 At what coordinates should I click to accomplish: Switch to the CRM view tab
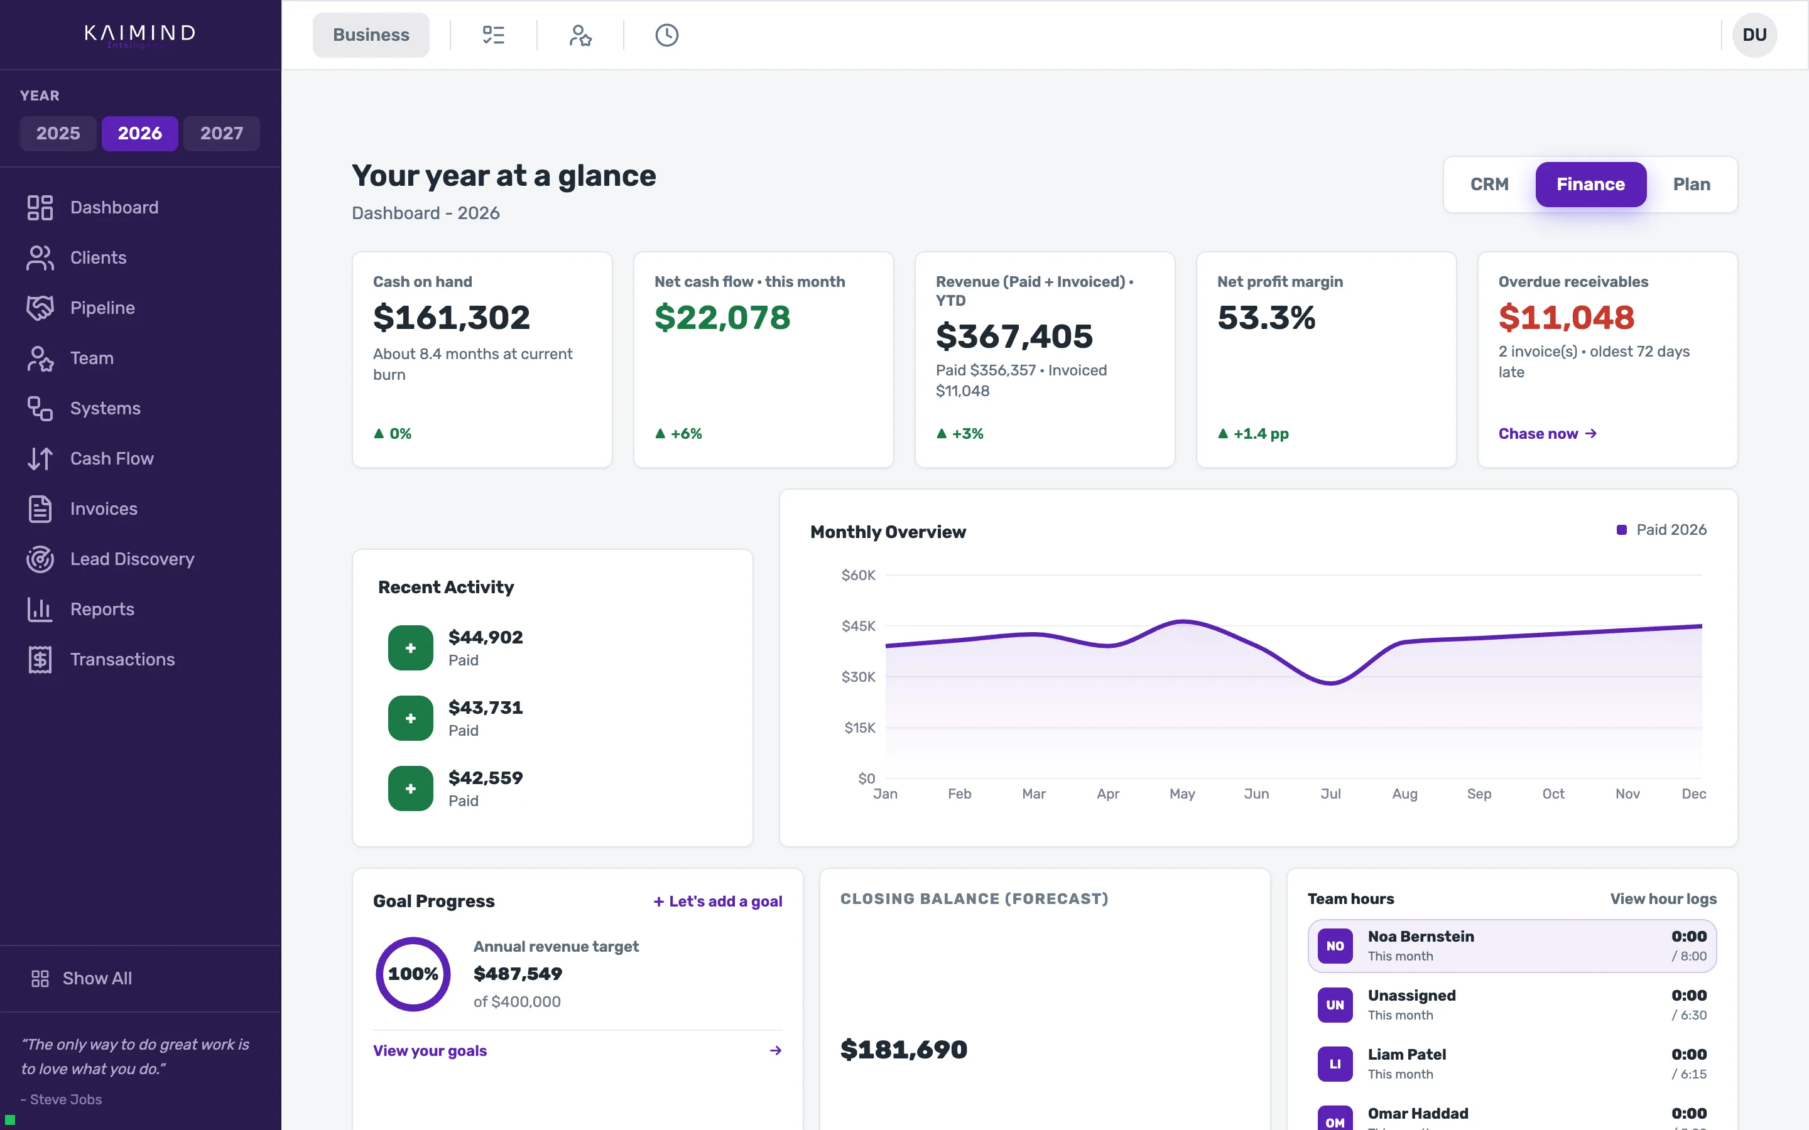click(1489, 185)
